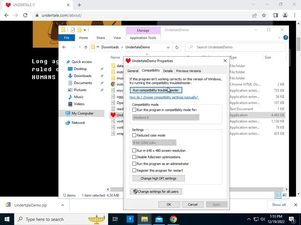Select Downloads in Quick access
301x225 pixels.
coord(83,76)
